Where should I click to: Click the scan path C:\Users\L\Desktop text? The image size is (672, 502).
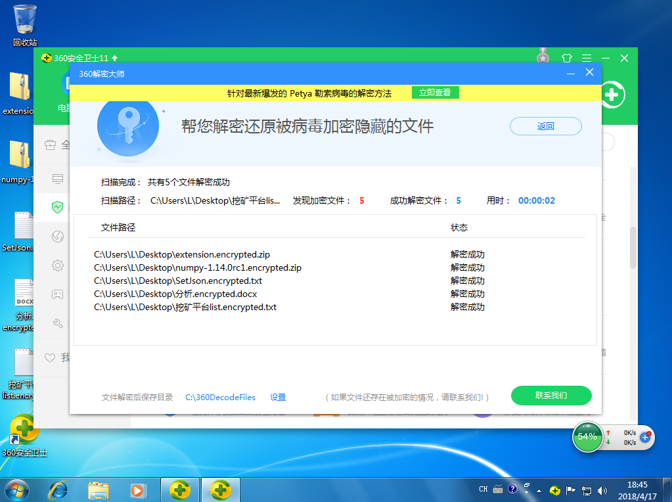click(x=215, y=200)
